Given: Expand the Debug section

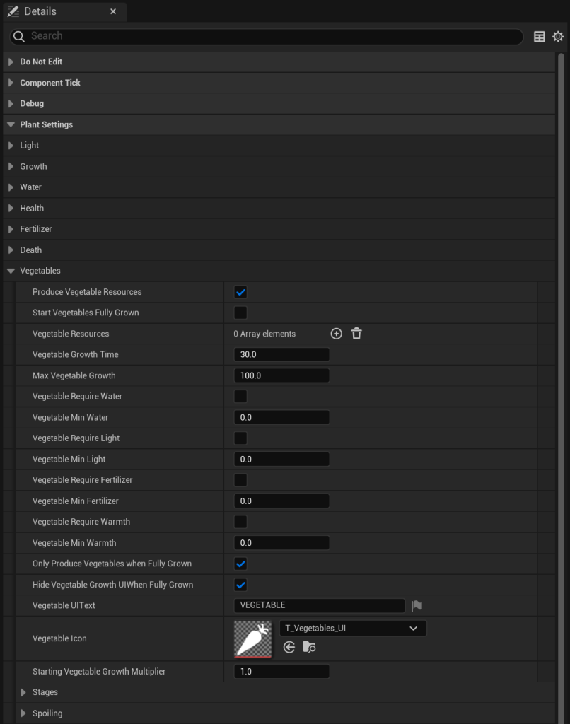Looking at the screenshot, I should [11, 103].
